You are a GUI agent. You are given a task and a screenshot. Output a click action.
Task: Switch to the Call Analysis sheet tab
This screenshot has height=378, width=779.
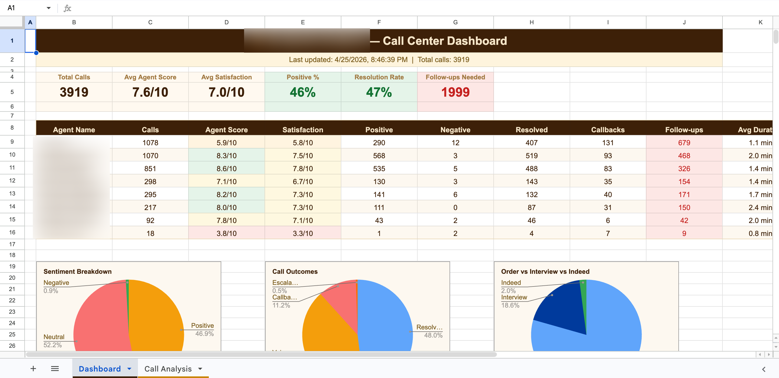click(168, 369)
